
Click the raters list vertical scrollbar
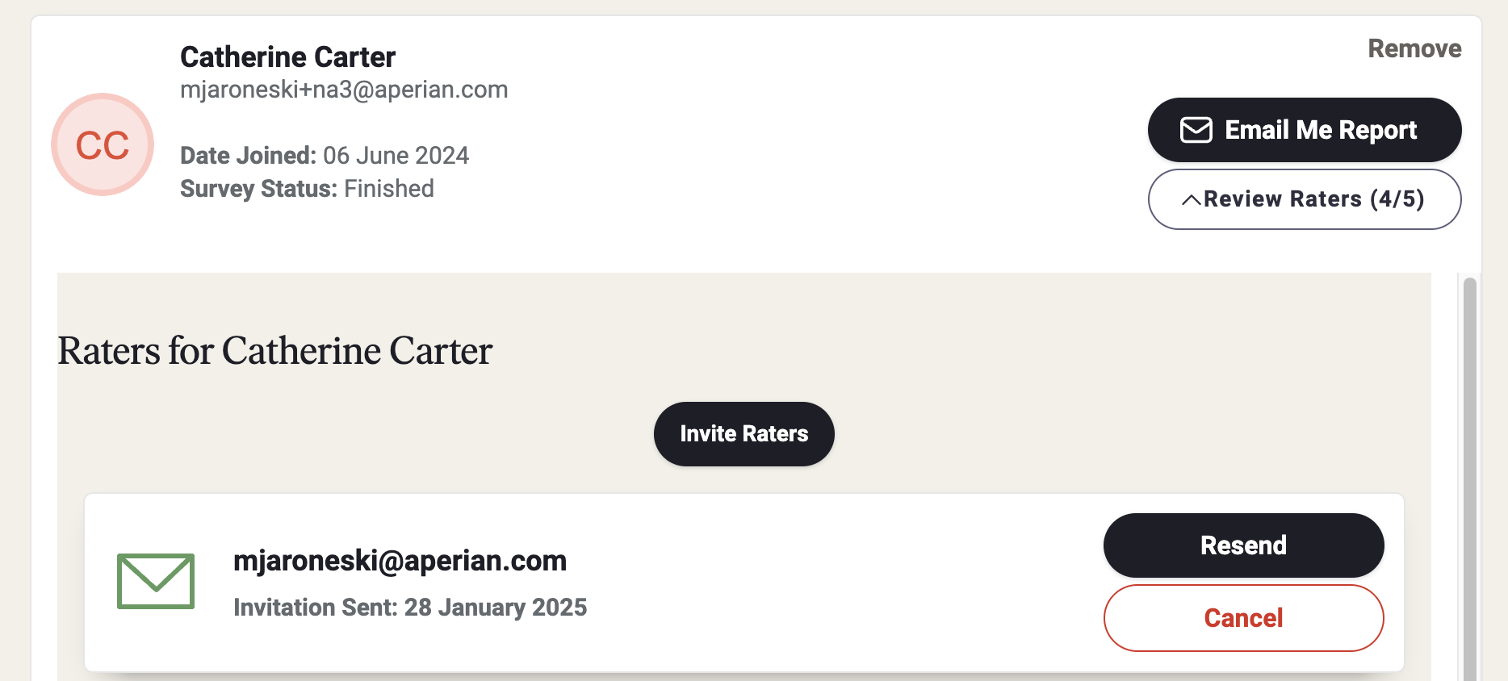click(x=1469, y=478)
